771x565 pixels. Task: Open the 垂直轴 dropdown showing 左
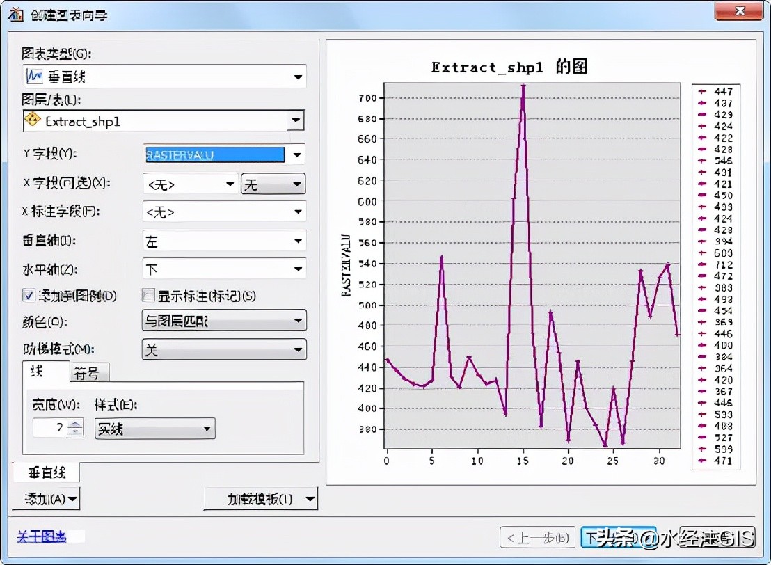pyautogui.click(x=224, y=241)
